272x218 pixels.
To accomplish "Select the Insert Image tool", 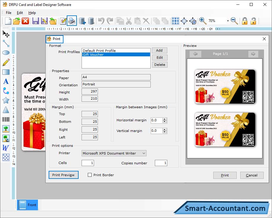I will 6,129.
